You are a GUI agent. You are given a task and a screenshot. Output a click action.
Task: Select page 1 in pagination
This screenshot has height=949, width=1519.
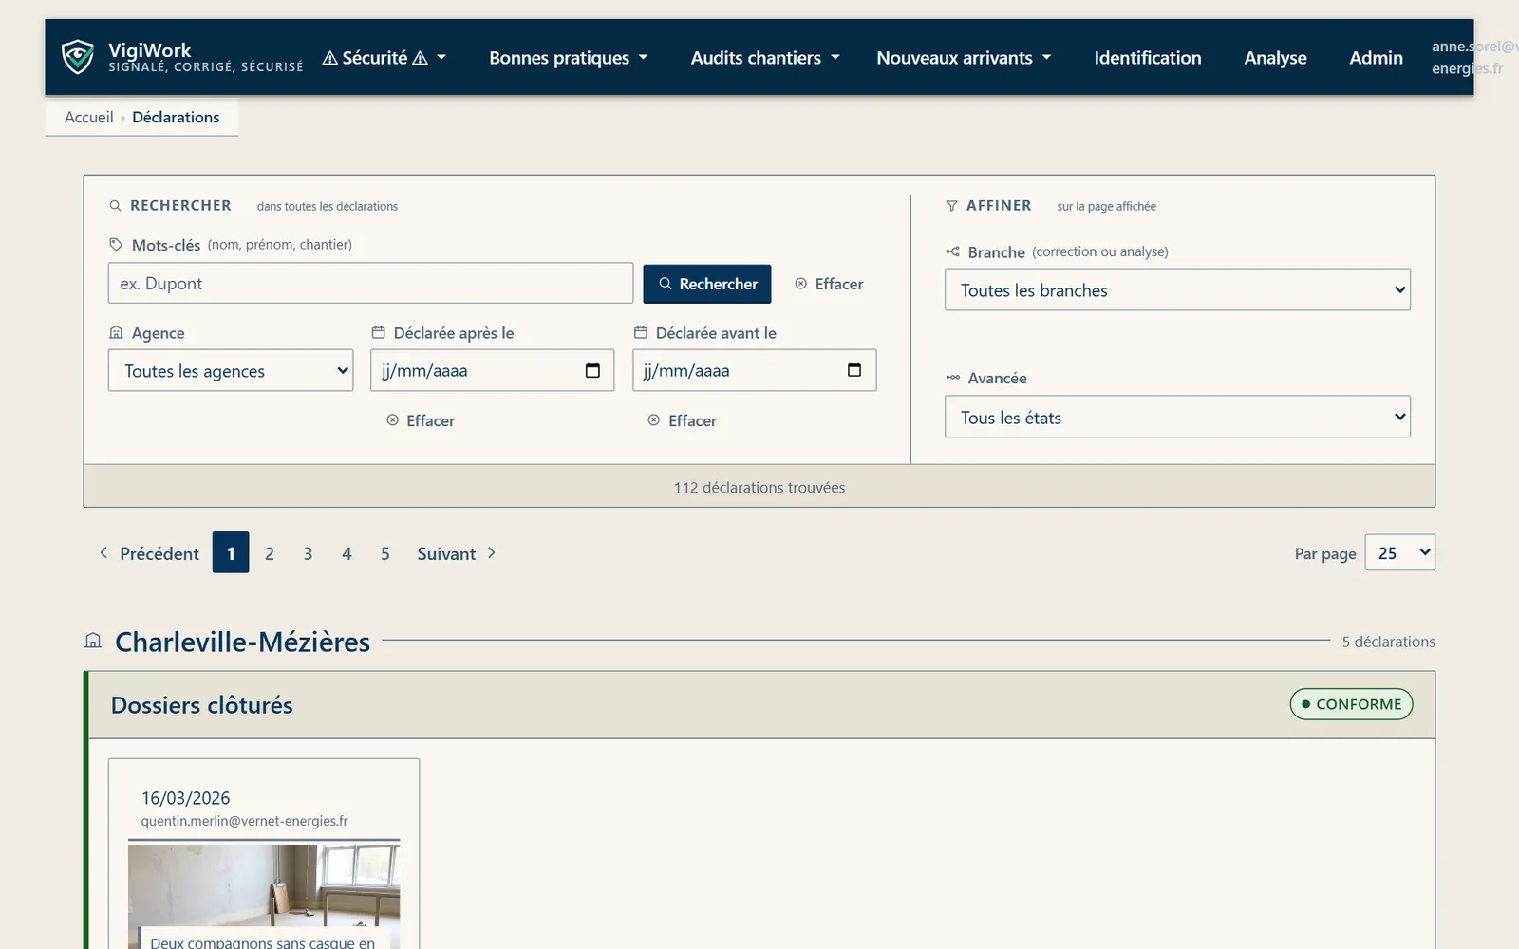coord(231,552)
